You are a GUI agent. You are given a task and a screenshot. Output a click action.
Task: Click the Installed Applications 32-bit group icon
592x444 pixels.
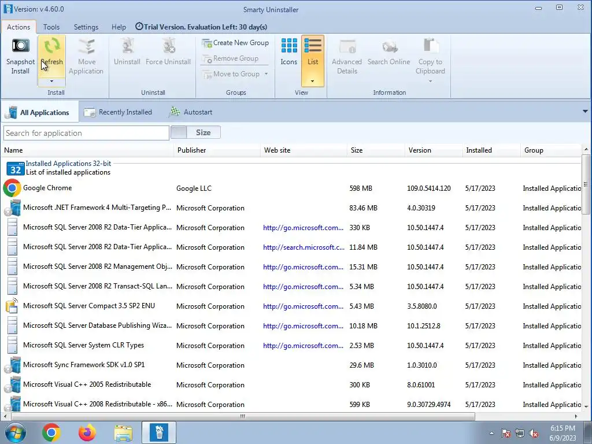point(16,168)
